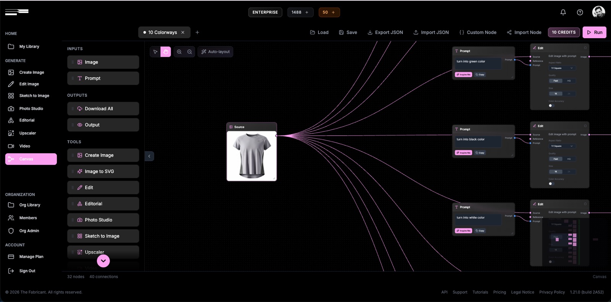Open Sketch to Image in sidebar
Screen dimensions: 611x302
[31, 96]
